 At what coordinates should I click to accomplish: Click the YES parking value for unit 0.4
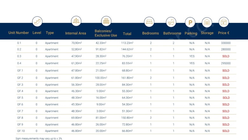(x=192, y=63)
